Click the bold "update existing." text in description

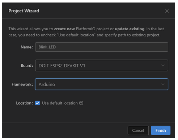coord(130,29)
